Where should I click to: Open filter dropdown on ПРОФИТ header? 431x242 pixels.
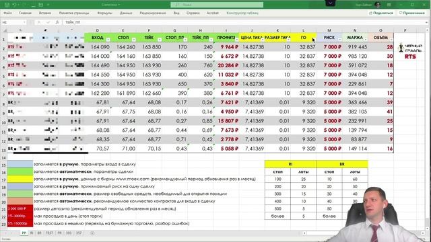236,40
